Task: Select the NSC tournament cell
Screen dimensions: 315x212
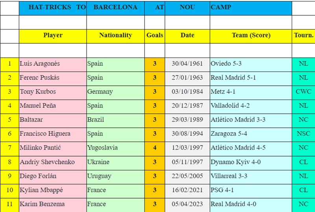Action: pos(304,135)
